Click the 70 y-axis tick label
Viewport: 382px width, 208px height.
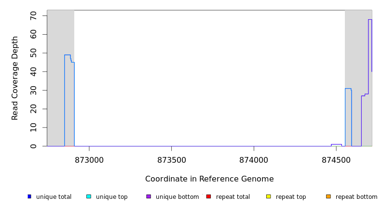coord(33,16)
